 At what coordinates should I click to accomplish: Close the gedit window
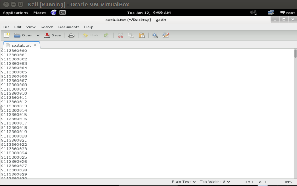click(292, 20)
